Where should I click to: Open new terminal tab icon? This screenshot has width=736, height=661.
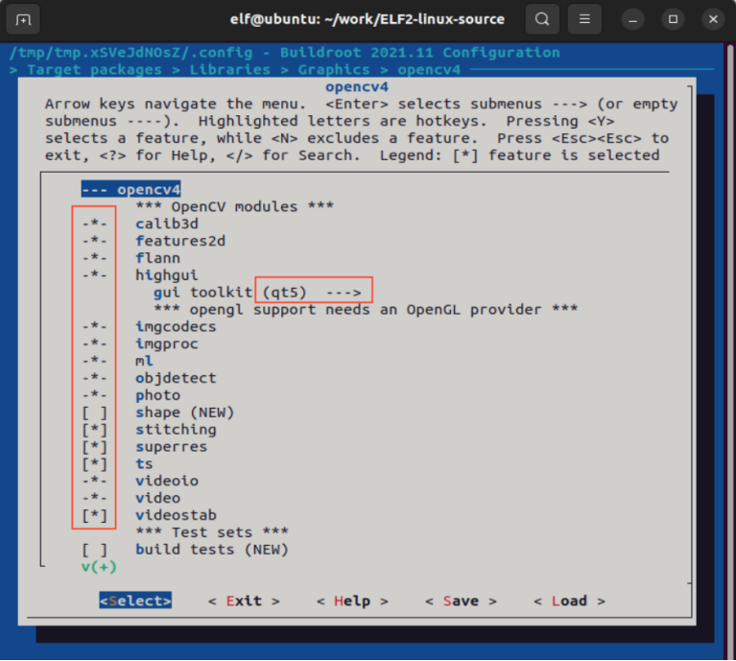pyautogui.click(x=22, y=19)
